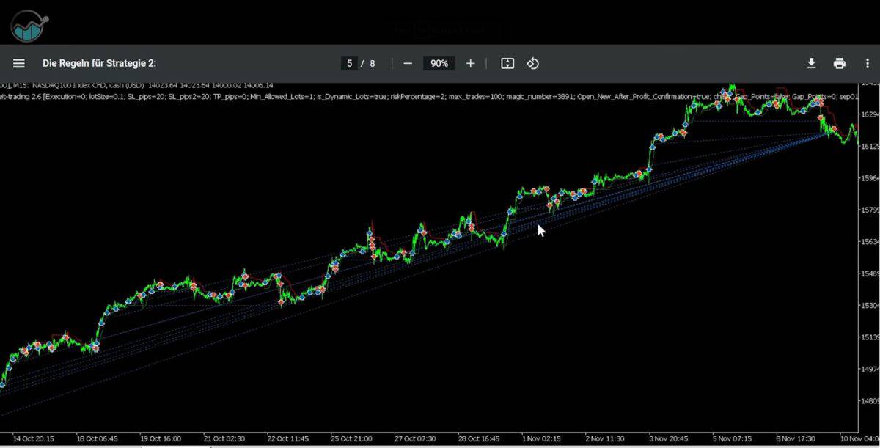The image size is (880, 448).
Task: Zoom in on the document
Action: (470, 63)
